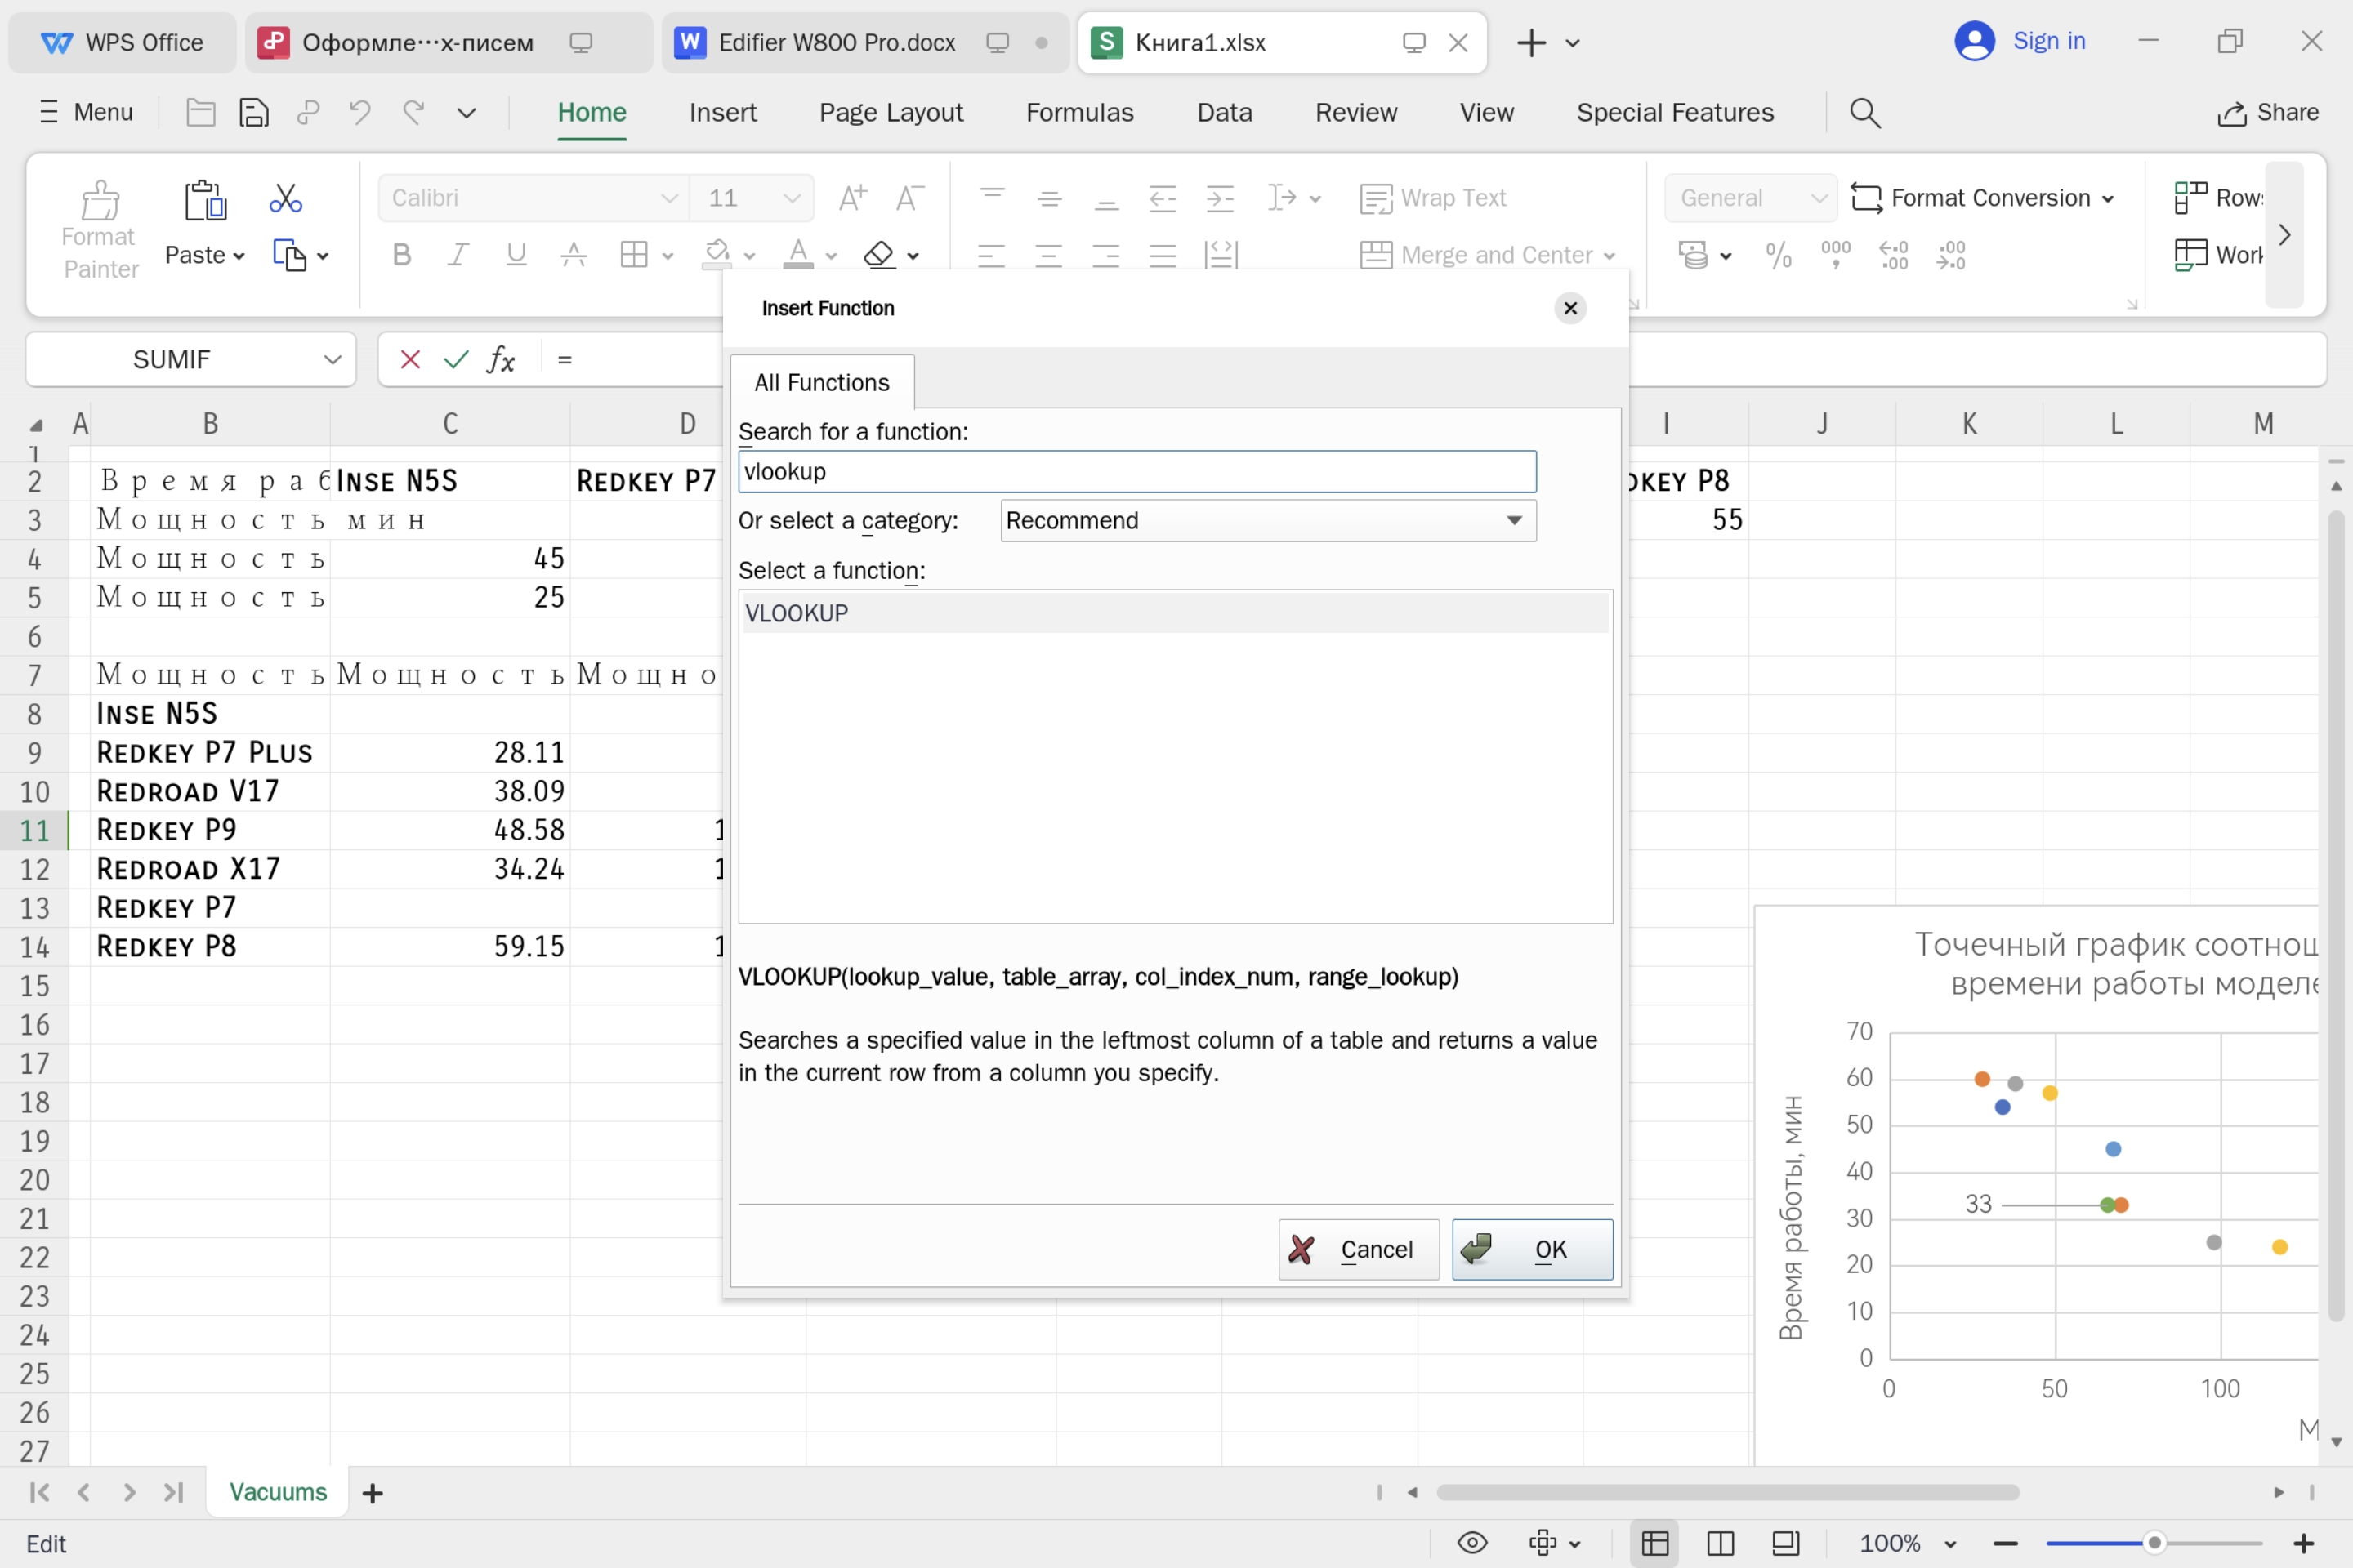Switch to Normal view icon in status bar
This screenshot has height=1568, width=2353.
[1656, 1543]
